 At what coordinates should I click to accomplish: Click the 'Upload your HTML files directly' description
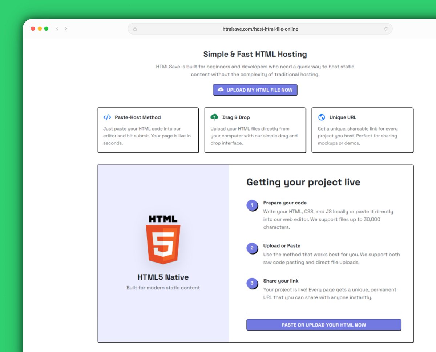254,136
